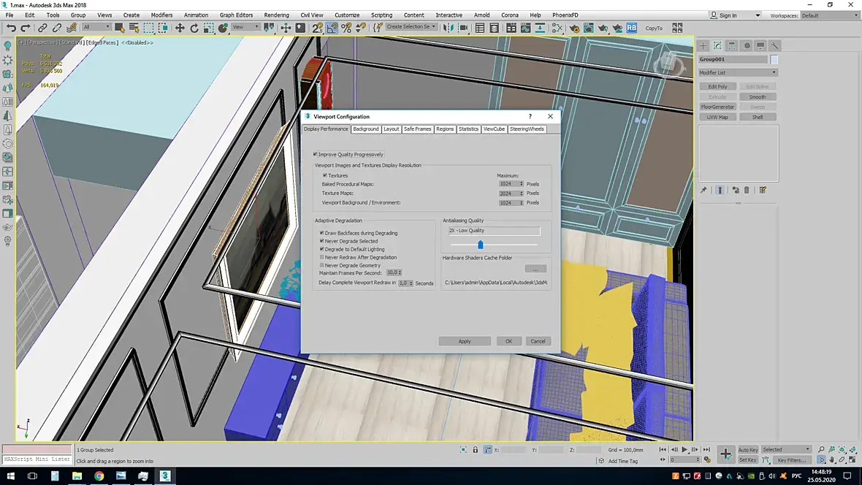
Task: Uncheck Improve Quality Progressively
Action: (x=315, y=154)
